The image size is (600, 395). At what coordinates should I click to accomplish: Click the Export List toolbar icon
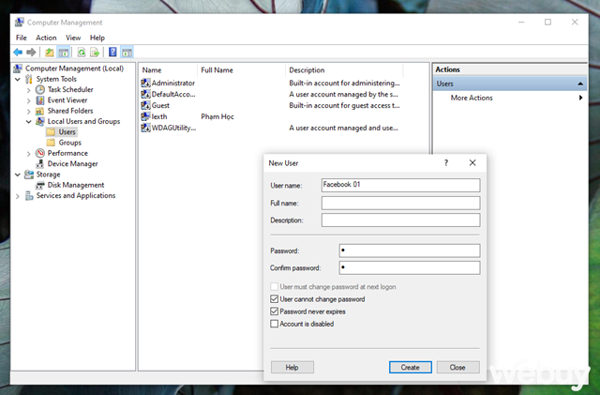(x=96, y=53)
